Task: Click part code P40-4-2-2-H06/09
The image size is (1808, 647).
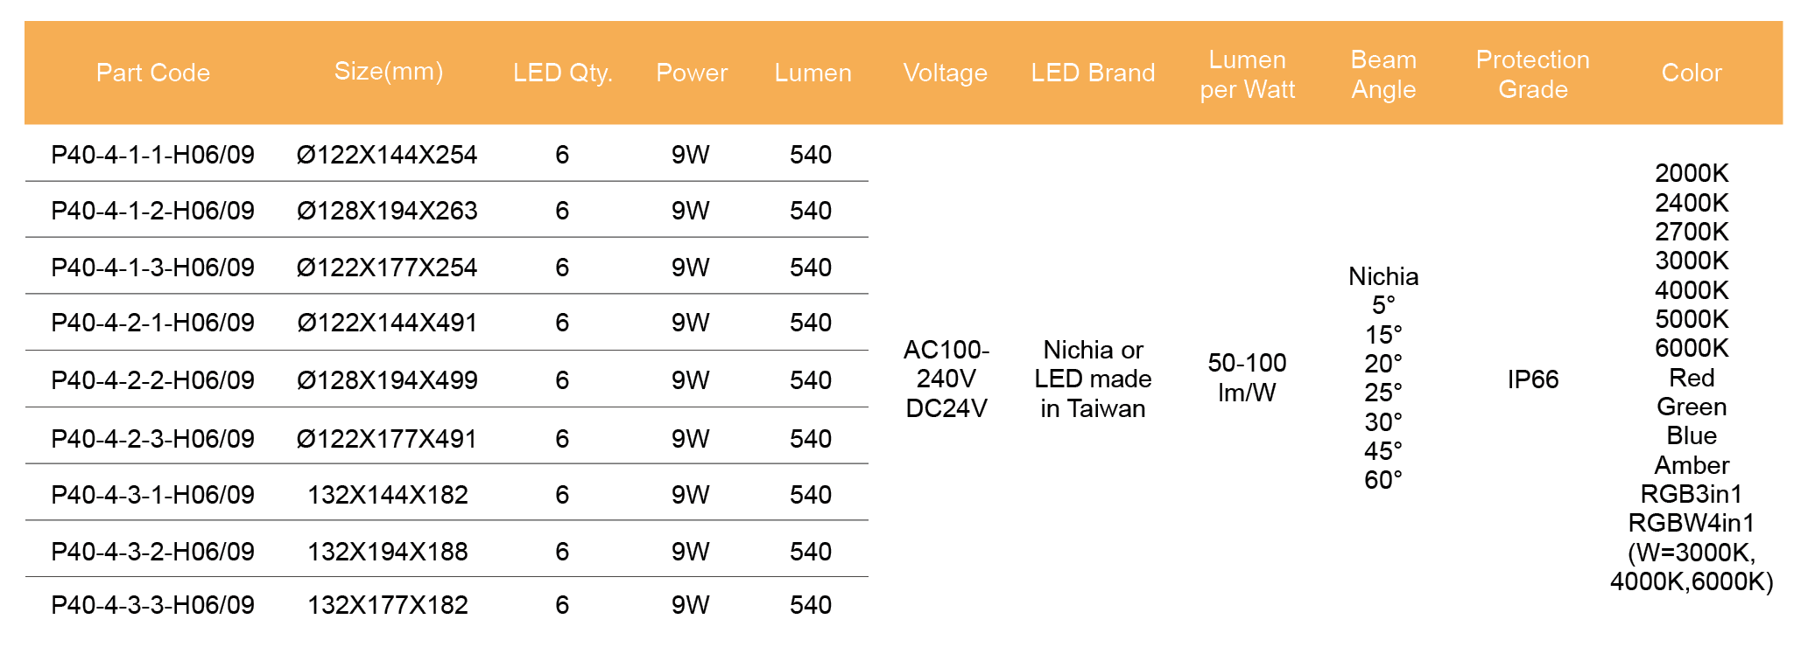Action: pyautogui.click(x=152, y=380)
